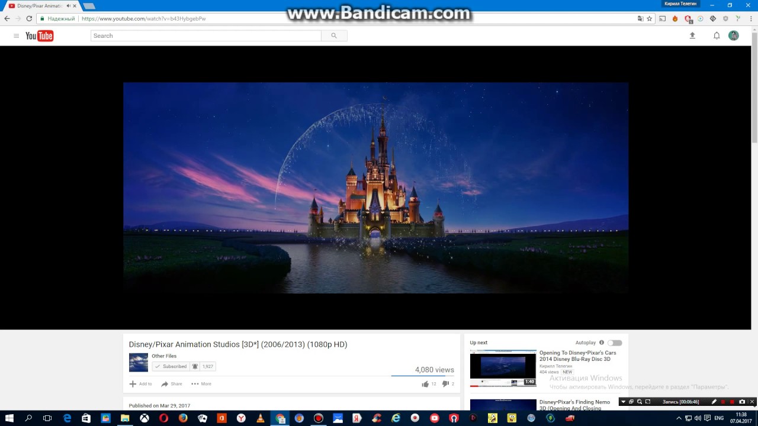Open the flame extension icon
This screenshot has height=426, width=758.
tap(675, 18)
